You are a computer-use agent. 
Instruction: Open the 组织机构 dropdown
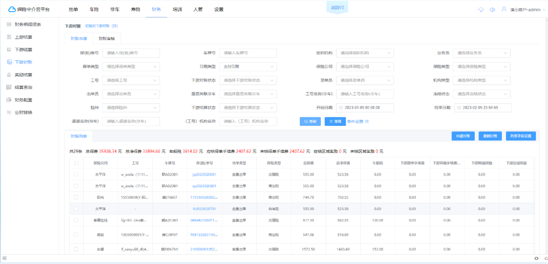(x=365, y=53)
